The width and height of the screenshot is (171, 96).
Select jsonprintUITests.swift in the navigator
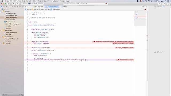point(12,39)
